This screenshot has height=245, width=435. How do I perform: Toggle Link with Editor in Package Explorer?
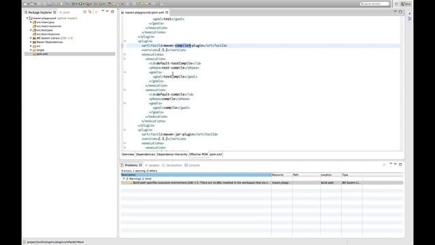point(90,12)
